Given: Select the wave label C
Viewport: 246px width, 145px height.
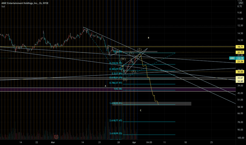Looking at the screenshot, I should point(141,110).
